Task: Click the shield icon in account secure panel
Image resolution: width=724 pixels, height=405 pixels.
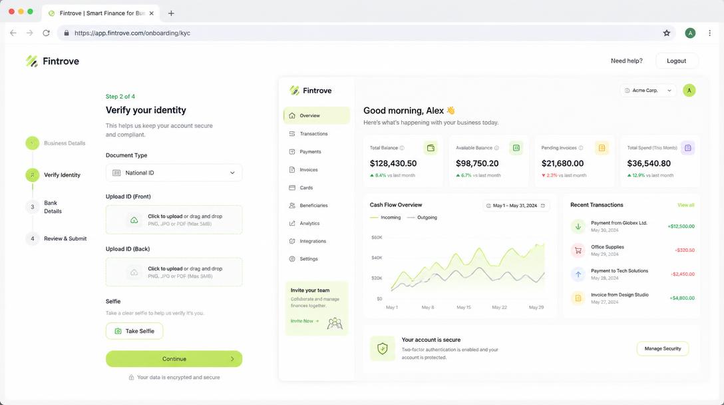Action: pos(383,348)
